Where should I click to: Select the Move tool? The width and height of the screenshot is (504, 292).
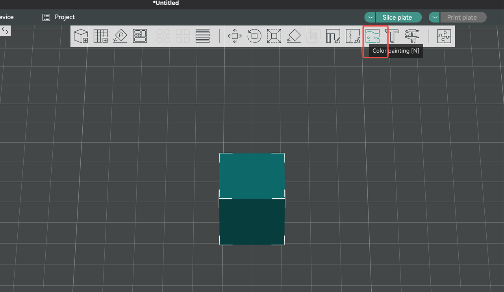point(235,36)
